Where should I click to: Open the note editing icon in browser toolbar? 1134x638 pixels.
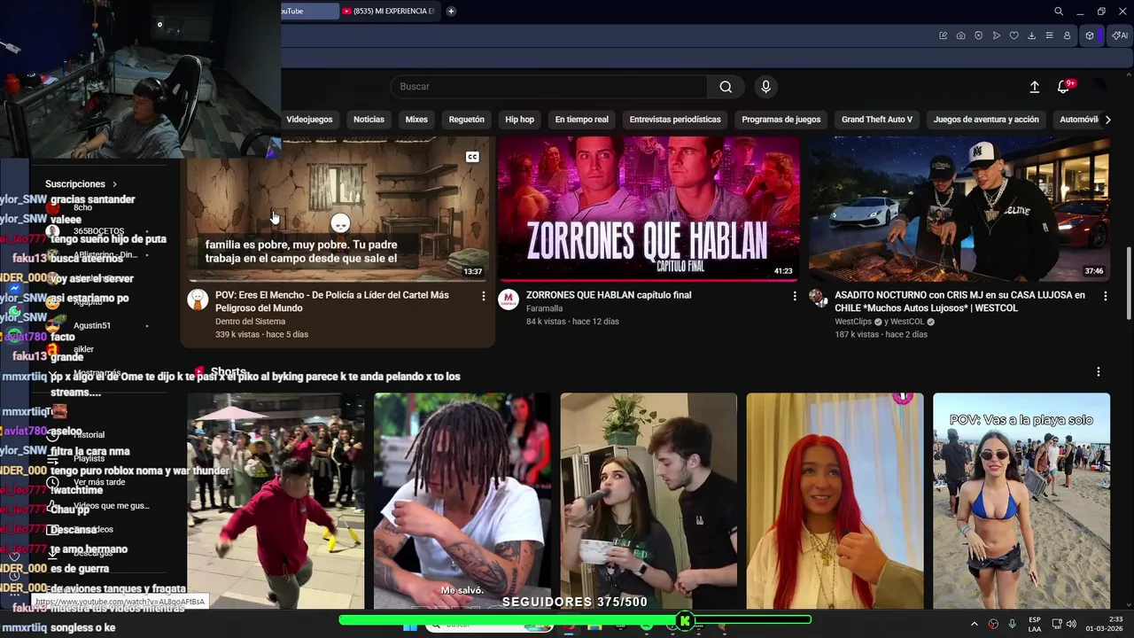point(944,35)
